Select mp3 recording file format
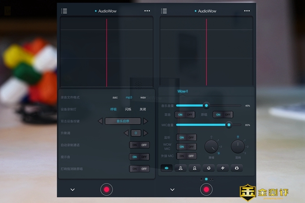The width and height of the screenshot is (305, 203). point(129,98)
